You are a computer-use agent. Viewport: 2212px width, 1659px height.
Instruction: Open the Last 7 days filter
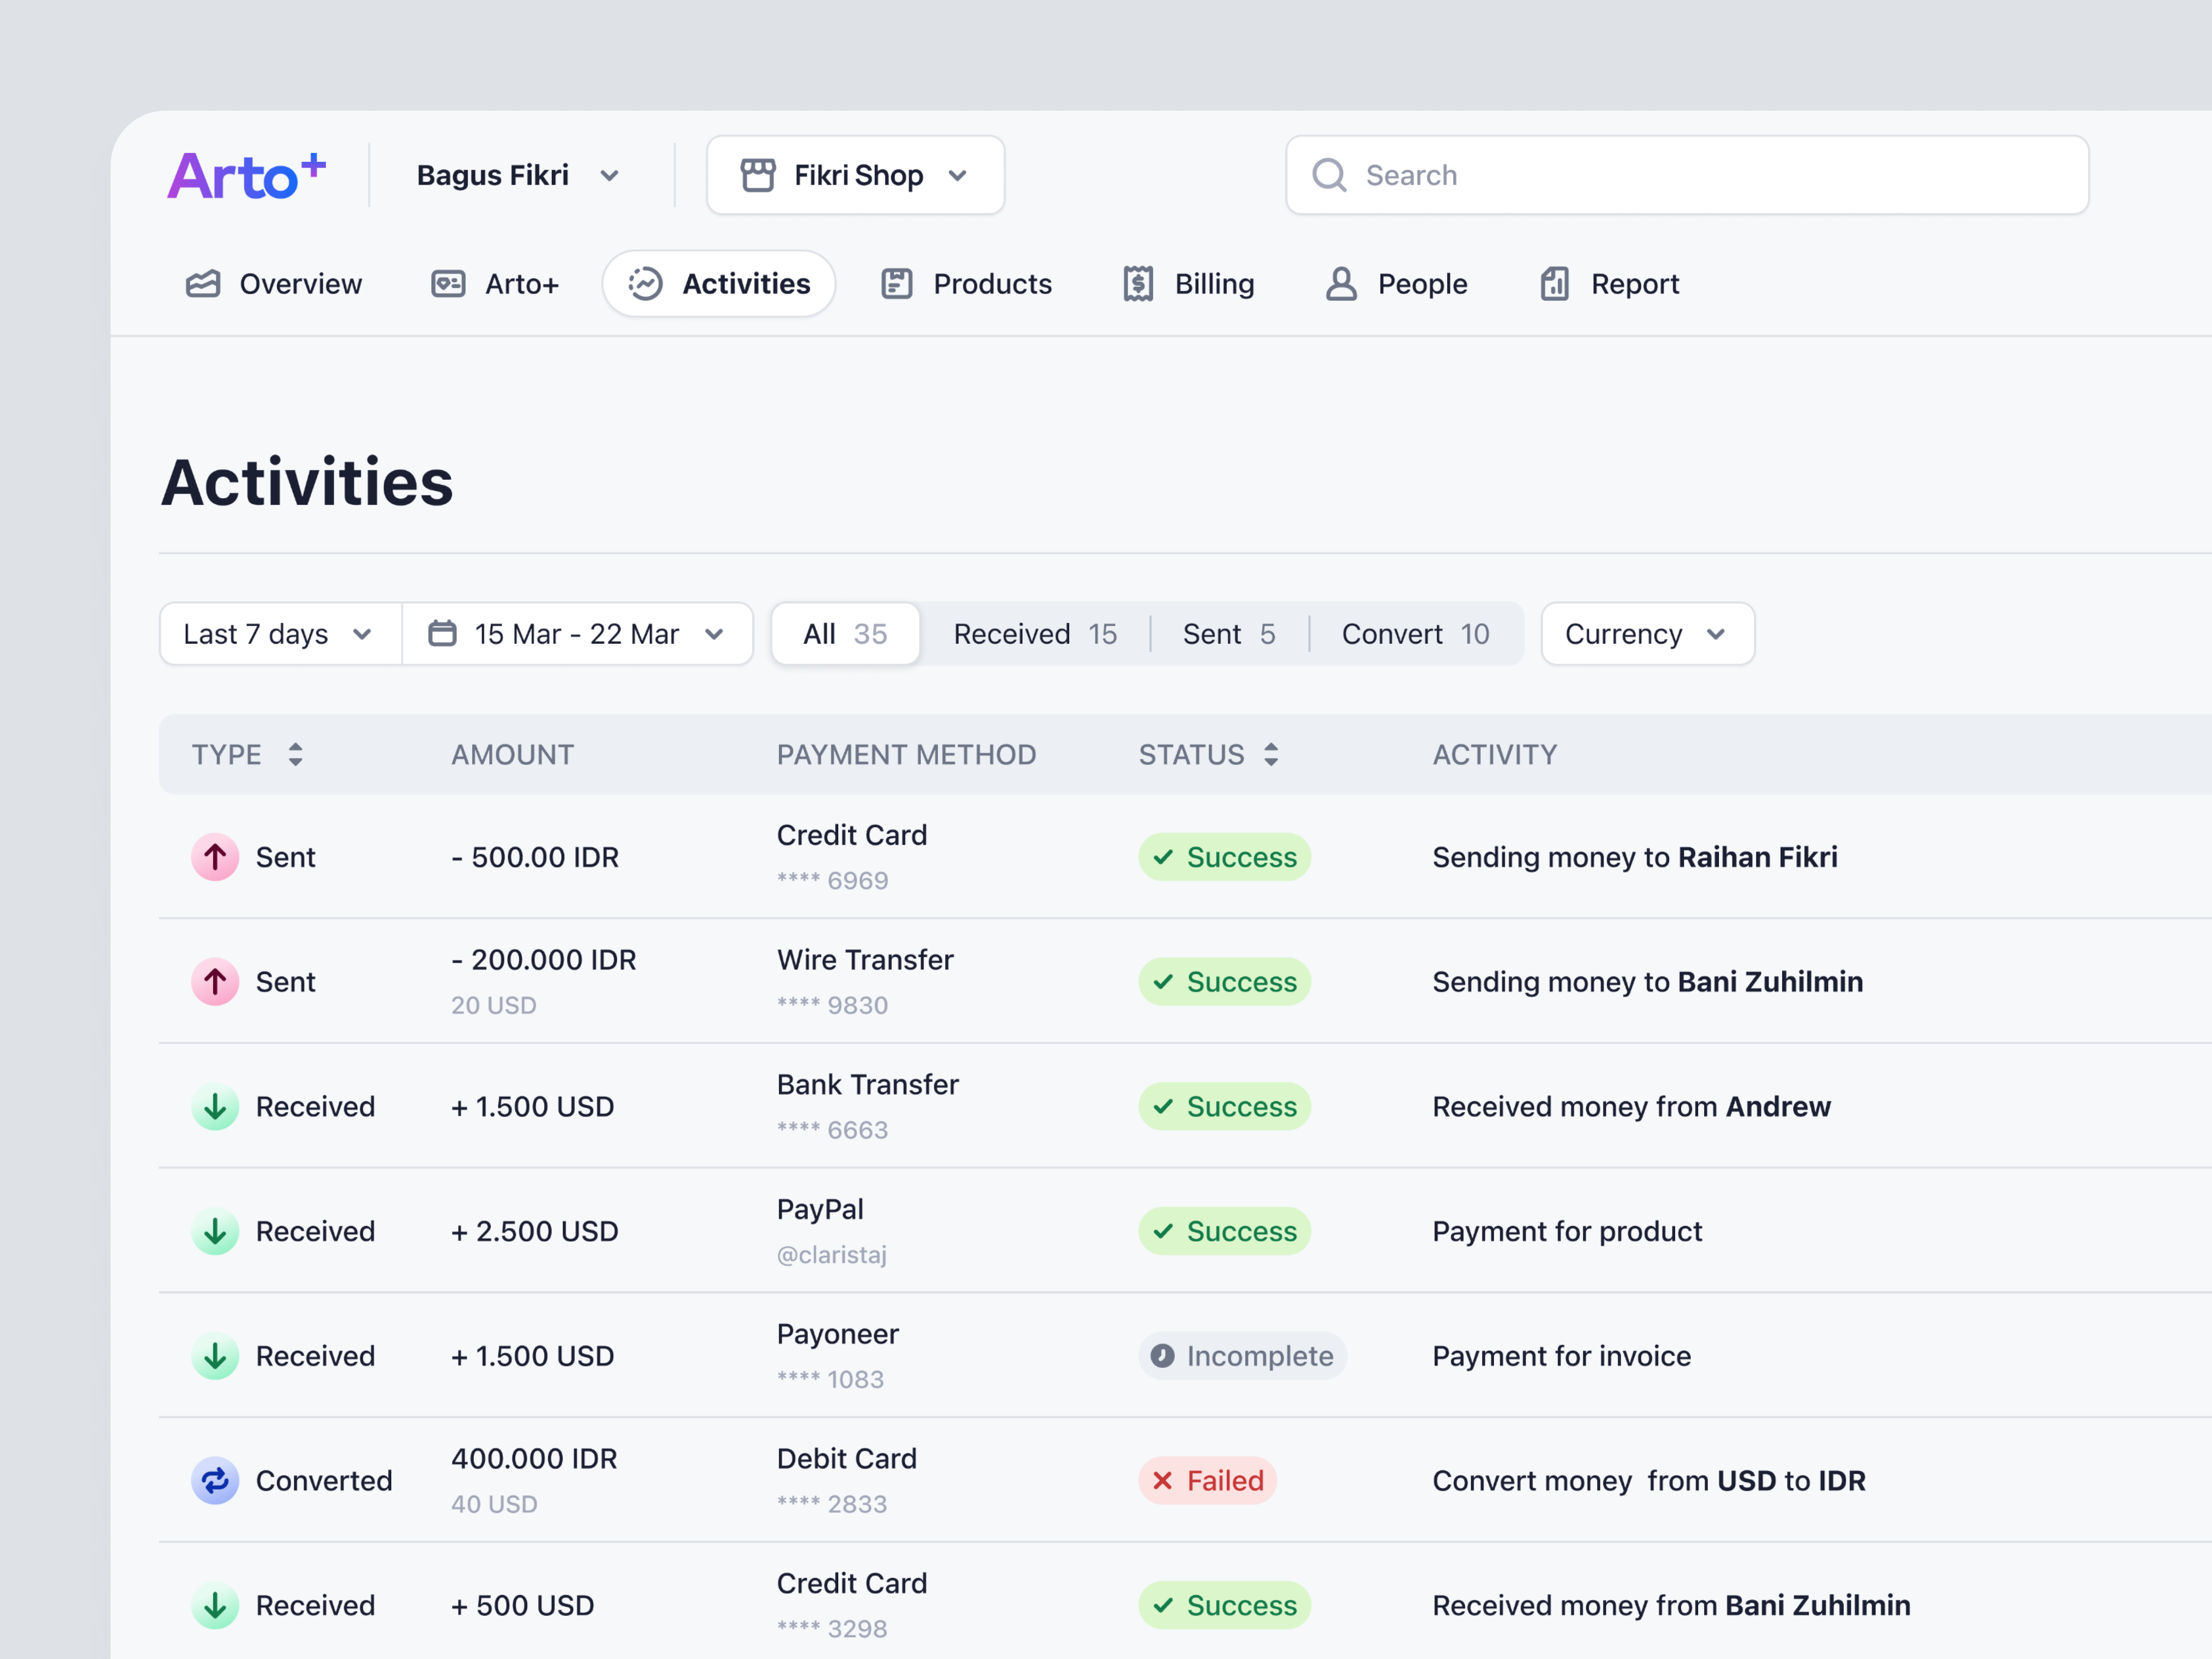tap(278, 633)
